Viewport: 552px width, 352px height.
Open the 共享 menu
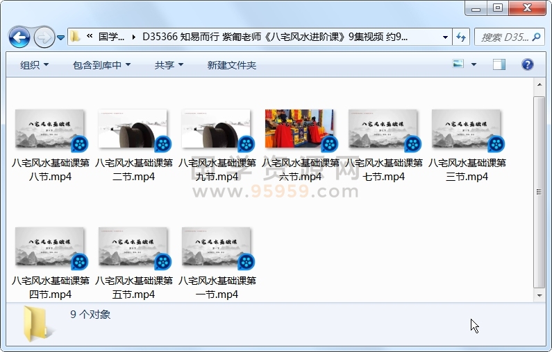(169, 65)
